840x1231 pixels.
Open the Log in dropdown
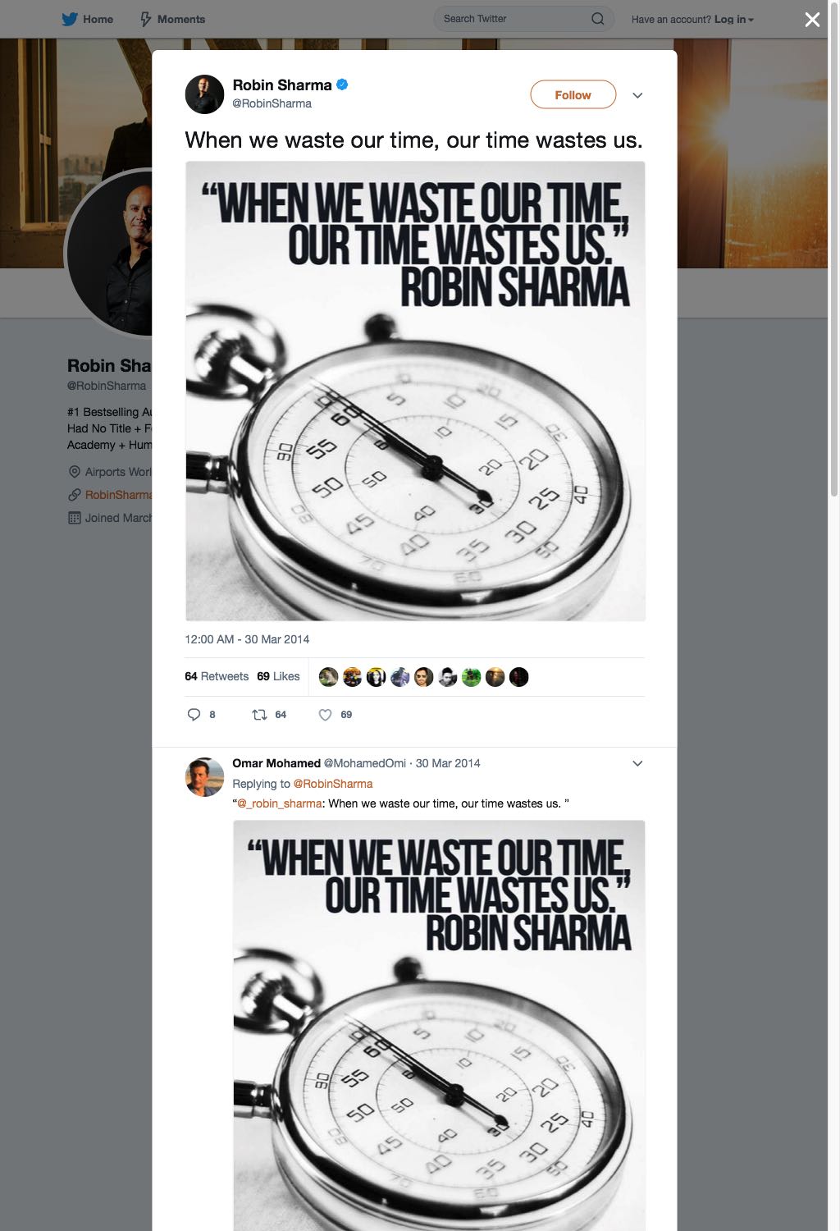point(734,19)
